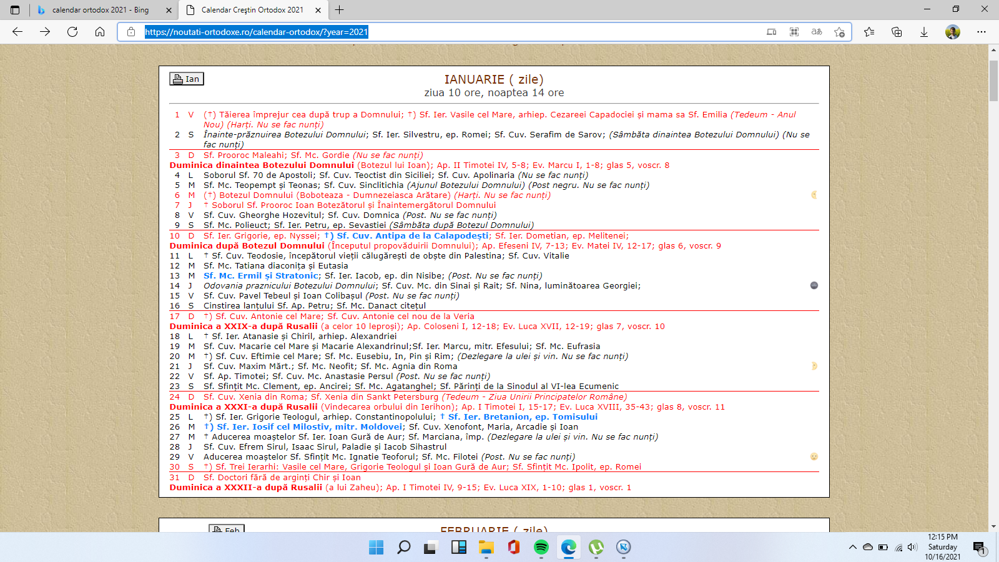
Task: Click the 'Duminica după Botezul Domnului' text
Action: 247,245
